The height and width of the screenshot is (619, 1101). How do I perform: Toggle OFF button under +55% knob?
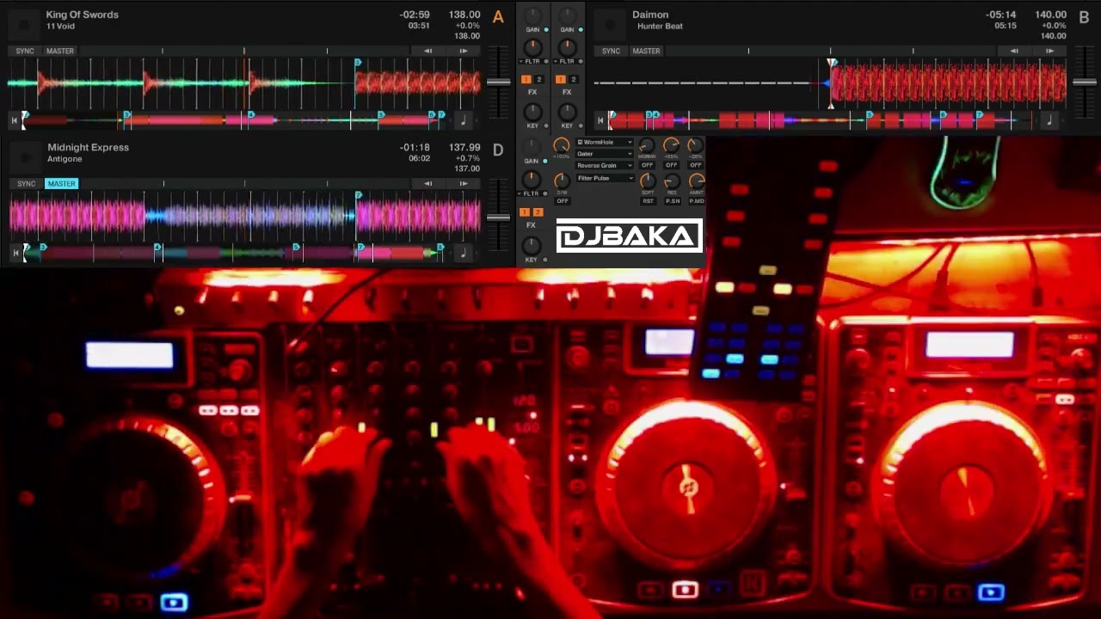(672, 165)
